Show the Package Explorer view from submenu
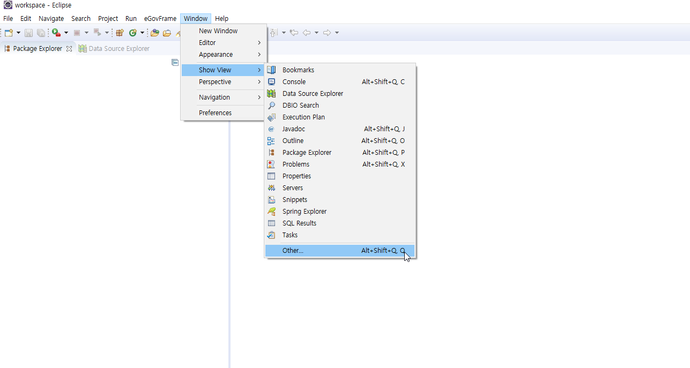The height and width of the screenshot is (368, 690). (340, 153)
